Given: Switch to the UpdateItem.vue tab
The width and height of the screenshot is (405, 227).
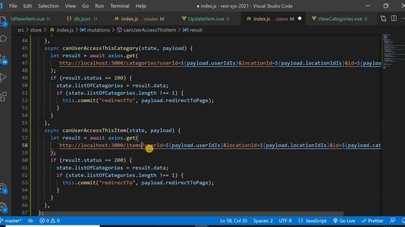Looking at the screenshot, I should pos(206,19).
